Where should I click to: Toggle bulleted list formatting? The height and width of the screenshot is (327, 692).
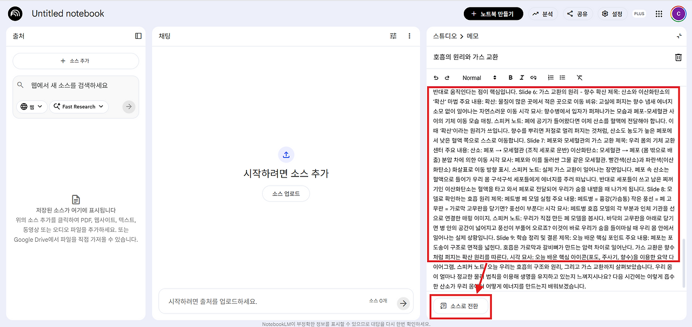pos(562,78)
